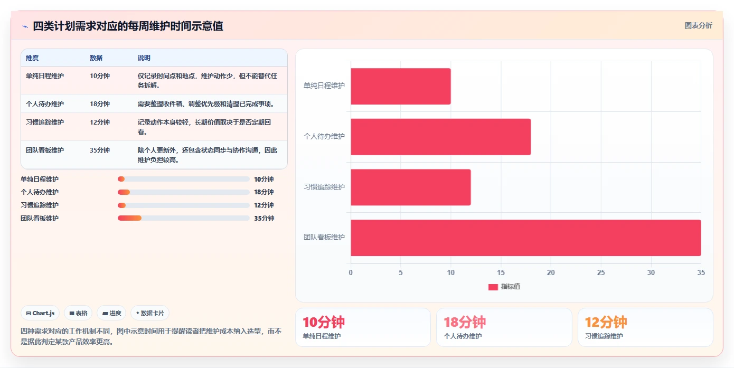Click the 说明 column header

(144, 58)
